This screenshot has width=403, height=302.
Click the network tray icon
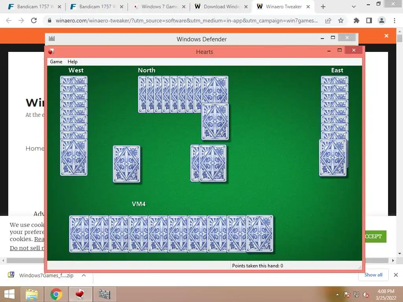(357, 295)
